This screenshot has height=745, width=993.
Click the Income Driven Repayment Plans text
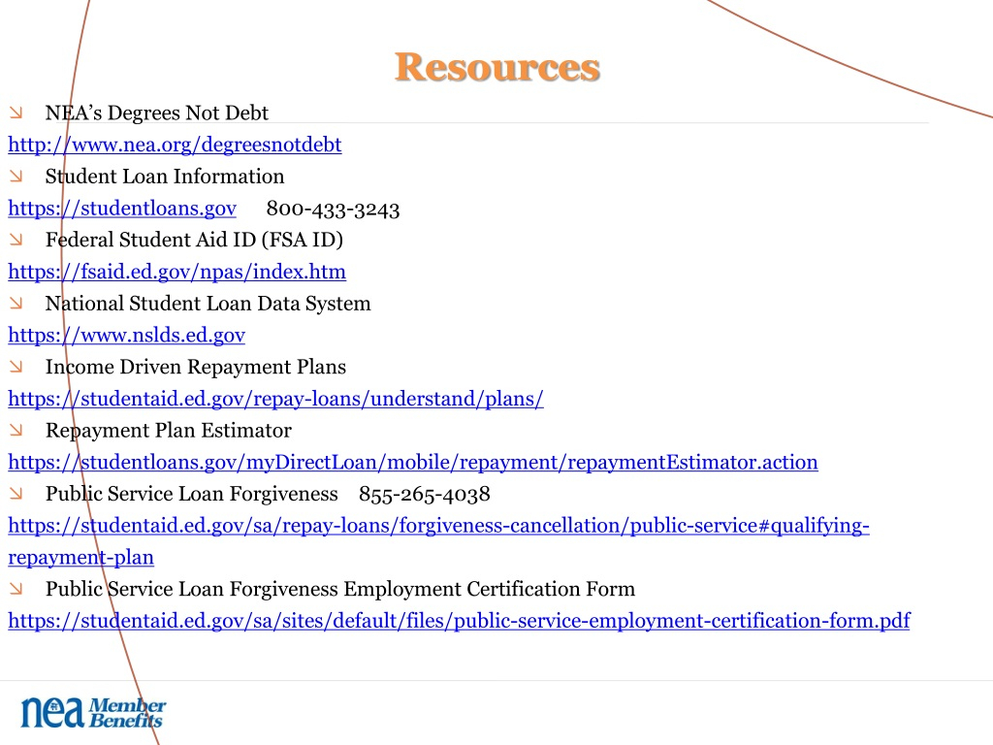coord(196,367)
